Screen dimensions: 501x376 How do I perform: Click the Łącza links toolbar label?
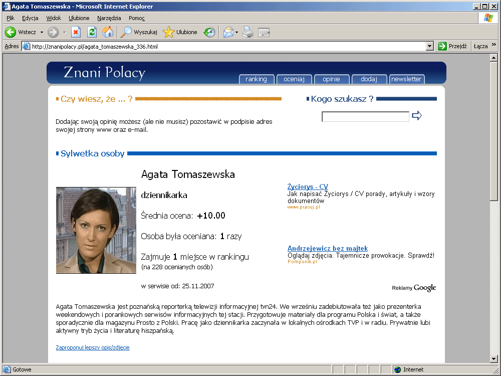tap(480, 46)
